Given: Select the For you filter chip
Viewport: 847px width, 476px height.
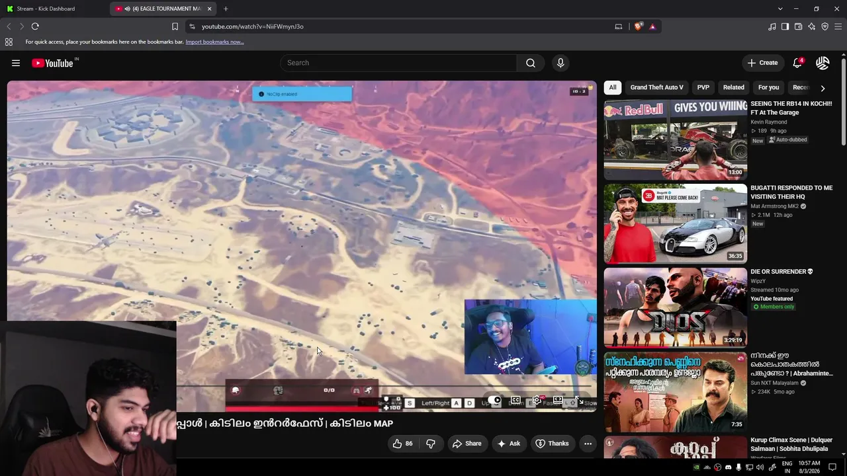Looking at the screenshot, I should tap(768, 87).
